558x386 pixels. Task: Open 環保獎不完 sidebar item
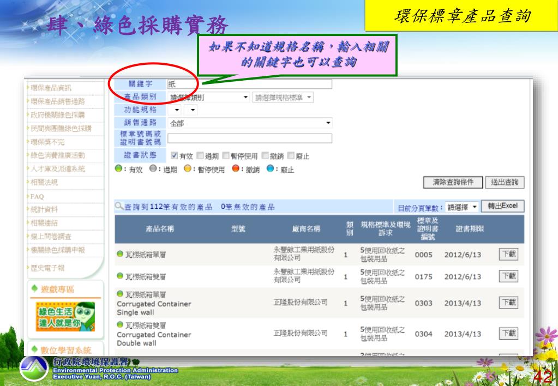click(x=47, y=142)
